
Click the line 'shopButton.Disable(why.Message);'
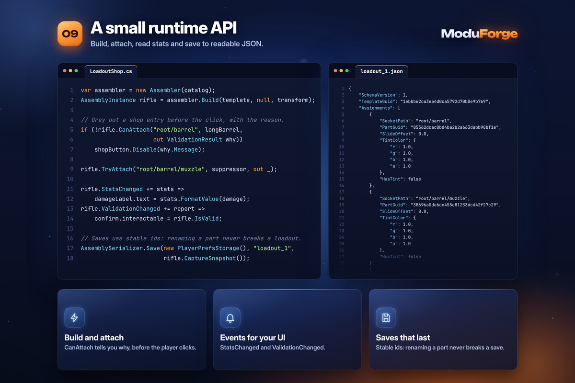point(149,149)
